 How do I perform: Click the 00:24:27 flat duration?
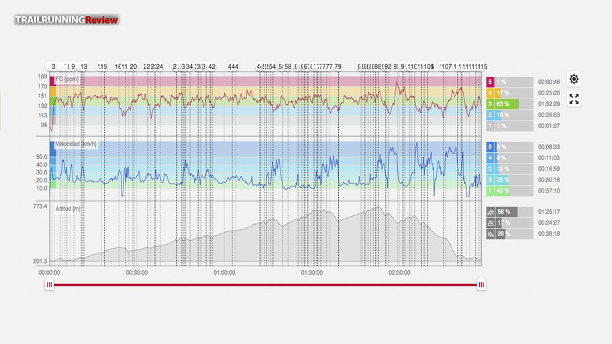pos(549,223)
